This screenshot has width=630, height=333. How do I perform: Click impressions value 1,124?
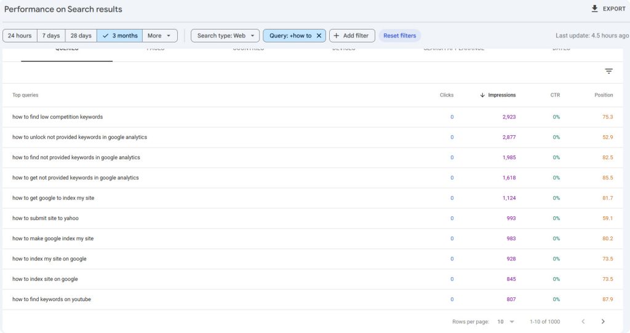tap(509, 198)
